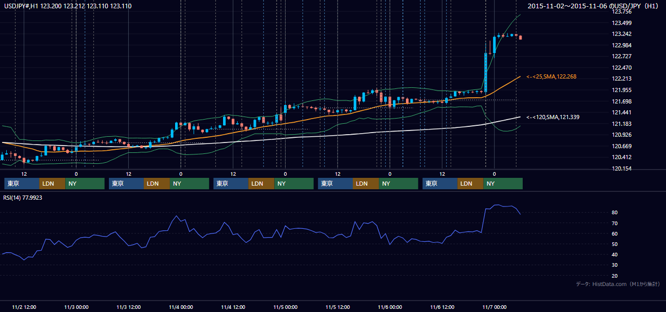Image resolution: width=666 pixels, height=312 pixels.
Task: Click the 11/5 00:00 date label
Action: point(286,307)
